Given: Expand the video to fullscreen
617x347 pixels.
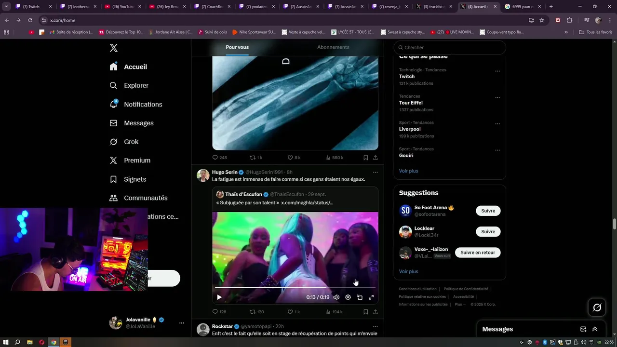Looking at the screenshot, I should (371, 297).
